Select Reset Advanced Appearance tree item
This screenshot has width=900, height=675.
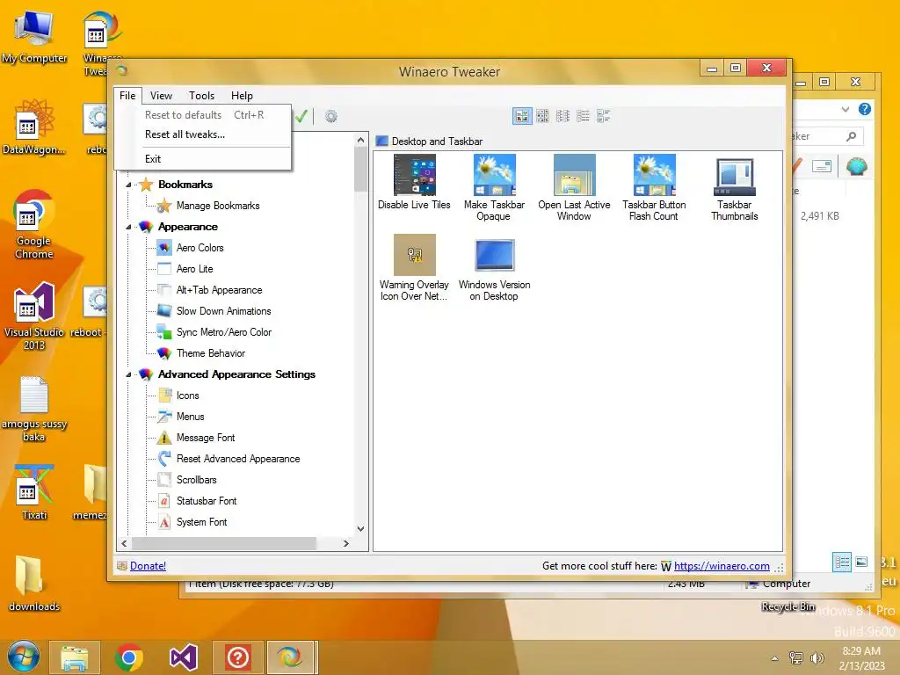click(238, 459)
